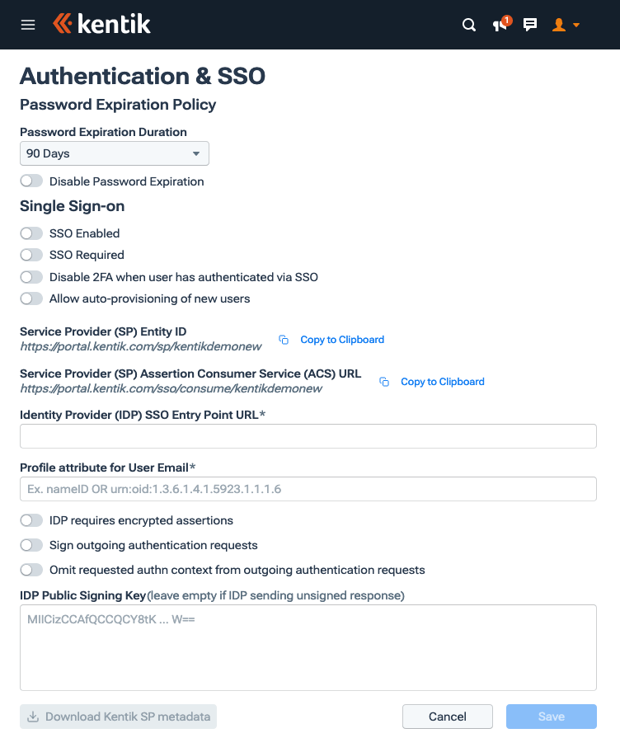This screenshot has height=752, width=620.
Task: Click the clipboard icon beside the ACS URL
Action: [383, 381]
